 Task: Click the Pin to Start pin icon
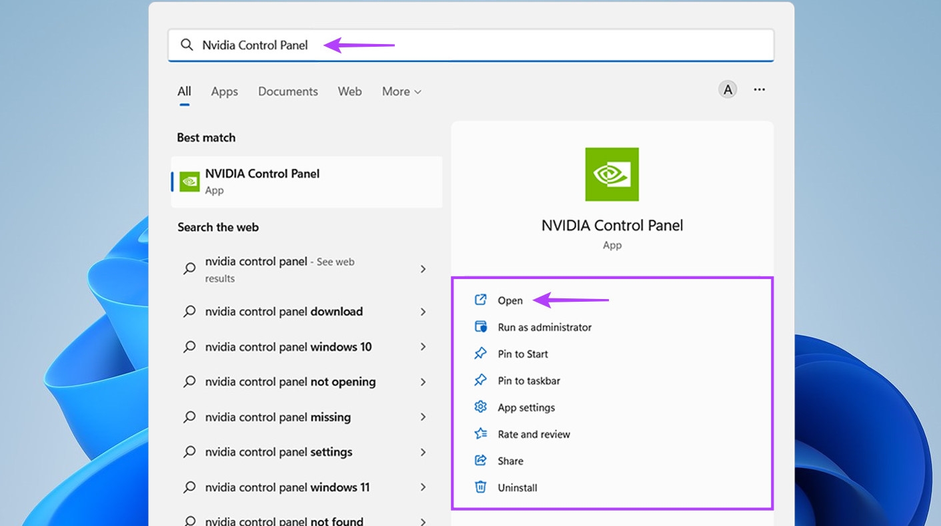click(480, 354)
